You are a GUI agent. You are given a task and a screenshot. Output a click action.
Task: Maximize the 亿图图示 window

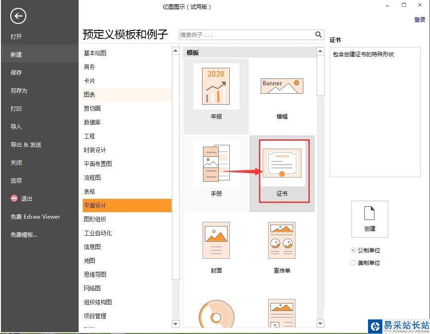click(404, 5)
